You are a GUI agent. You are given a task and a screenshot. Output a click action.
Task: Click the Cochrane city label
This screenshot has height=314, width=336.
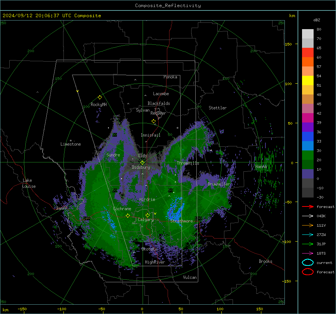tap(122, 209)
